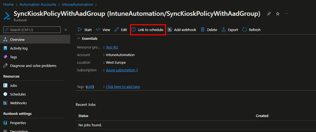The width and height of the screenshot is (316, 132).
Task: Go to the IntuneAutomation breadcrumb
Action: pyautogui.click(x=78, y=4)
